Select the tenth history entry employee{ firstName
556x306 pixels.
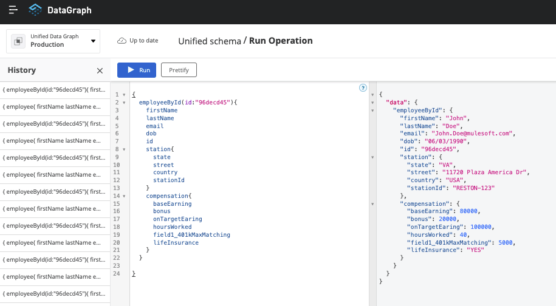point(55,243)
